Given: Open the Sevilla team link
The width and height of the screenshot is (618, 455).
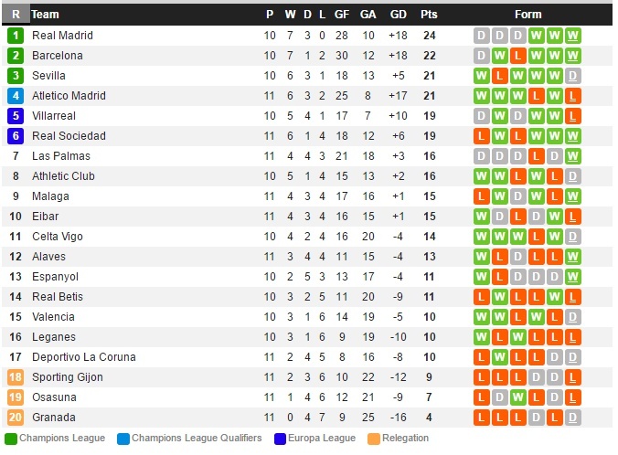Looking at the screenshot, I should tap(48, 76).
